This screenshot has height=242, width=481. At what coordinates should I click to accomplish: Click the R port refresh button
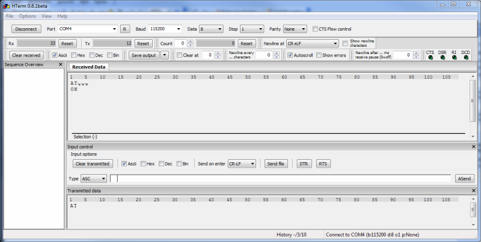pos(124,29)
